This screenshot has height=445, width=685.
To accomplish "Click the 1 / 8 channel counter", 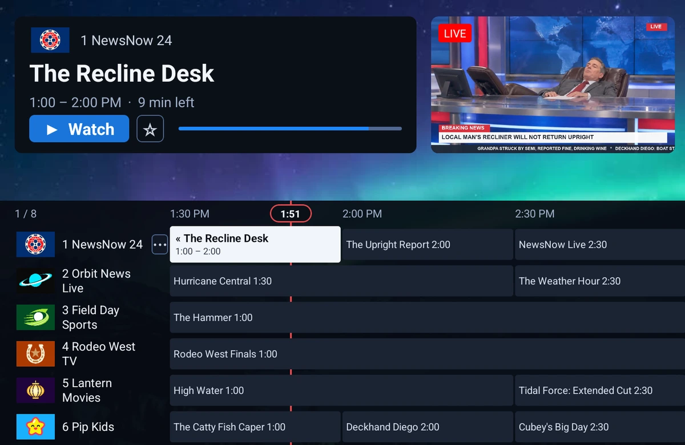I will point(26,214).
